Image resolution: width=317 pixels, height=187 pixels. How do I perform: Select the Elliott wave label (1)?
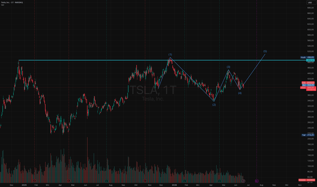pos(170,55)
